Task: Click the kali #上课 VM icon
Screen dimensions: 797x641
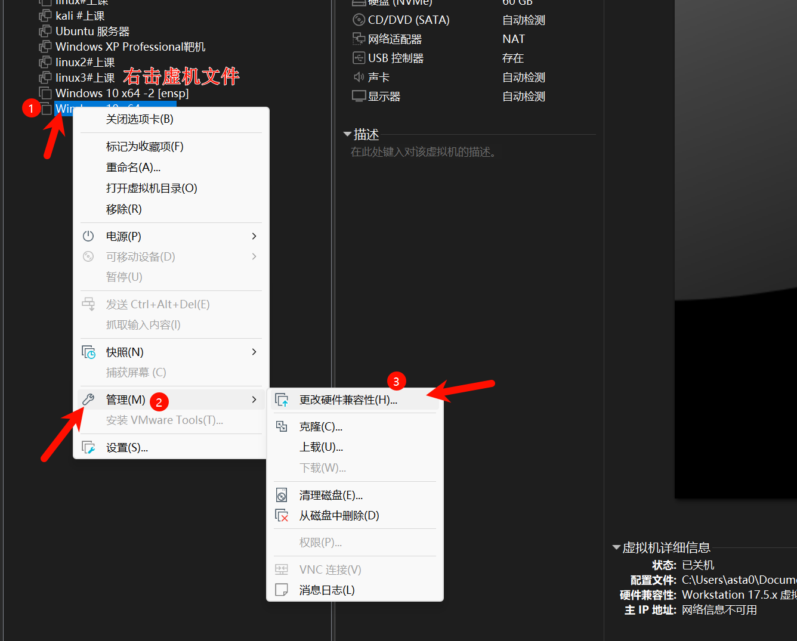Action: coord(45,16)
